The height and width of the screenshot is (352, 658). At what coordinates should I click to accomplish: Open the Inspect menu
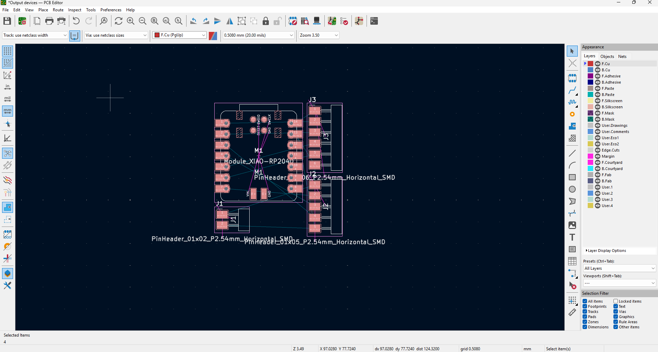pos(75,10)
